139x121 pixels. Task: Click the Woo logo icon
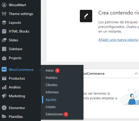click(4, 69)
